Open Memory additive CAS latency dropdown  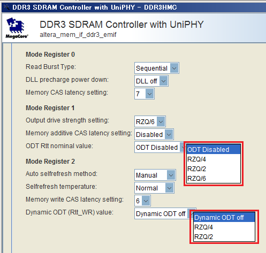coord(154,134)
